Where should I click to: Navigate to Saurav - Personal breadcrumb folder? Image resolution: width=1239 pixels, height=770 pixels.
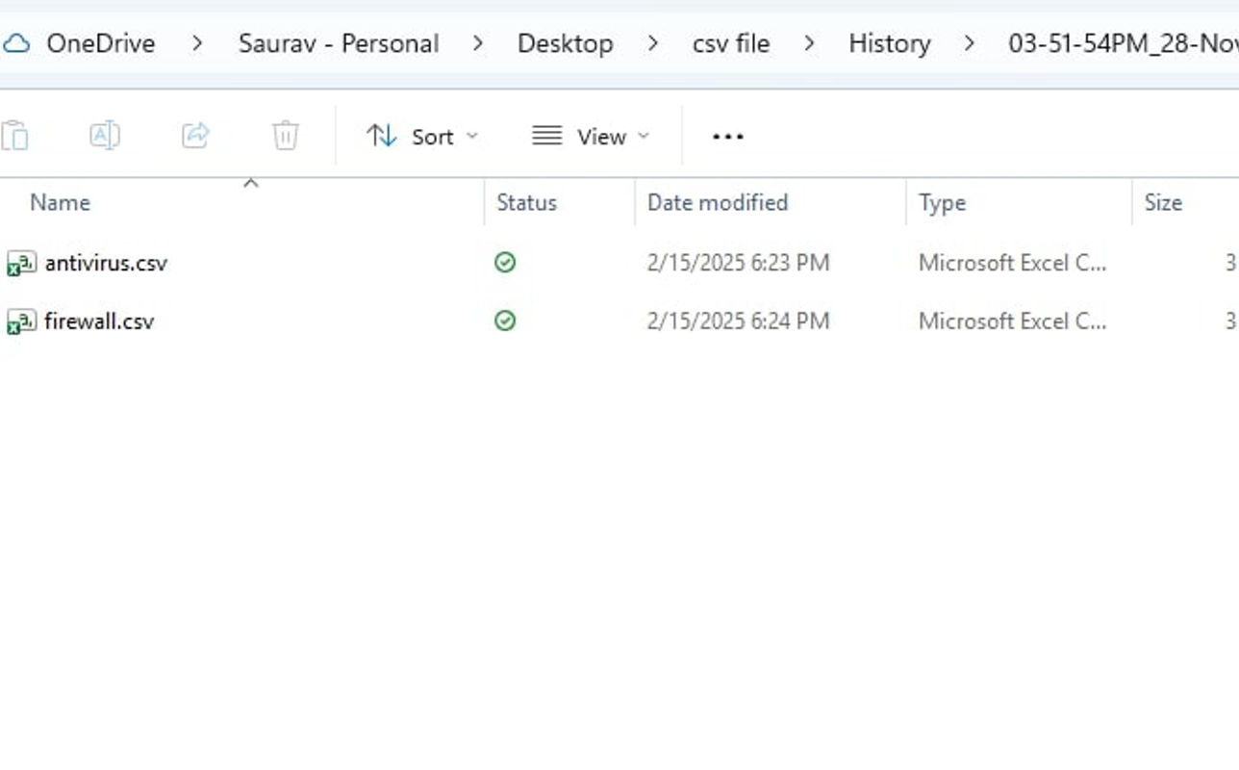[339, 43]
